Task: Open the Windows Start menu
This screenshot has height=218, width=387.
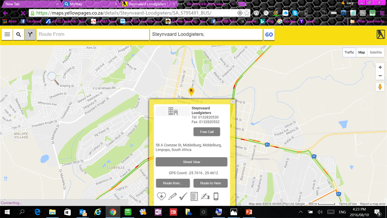Action: coord(7,212)
